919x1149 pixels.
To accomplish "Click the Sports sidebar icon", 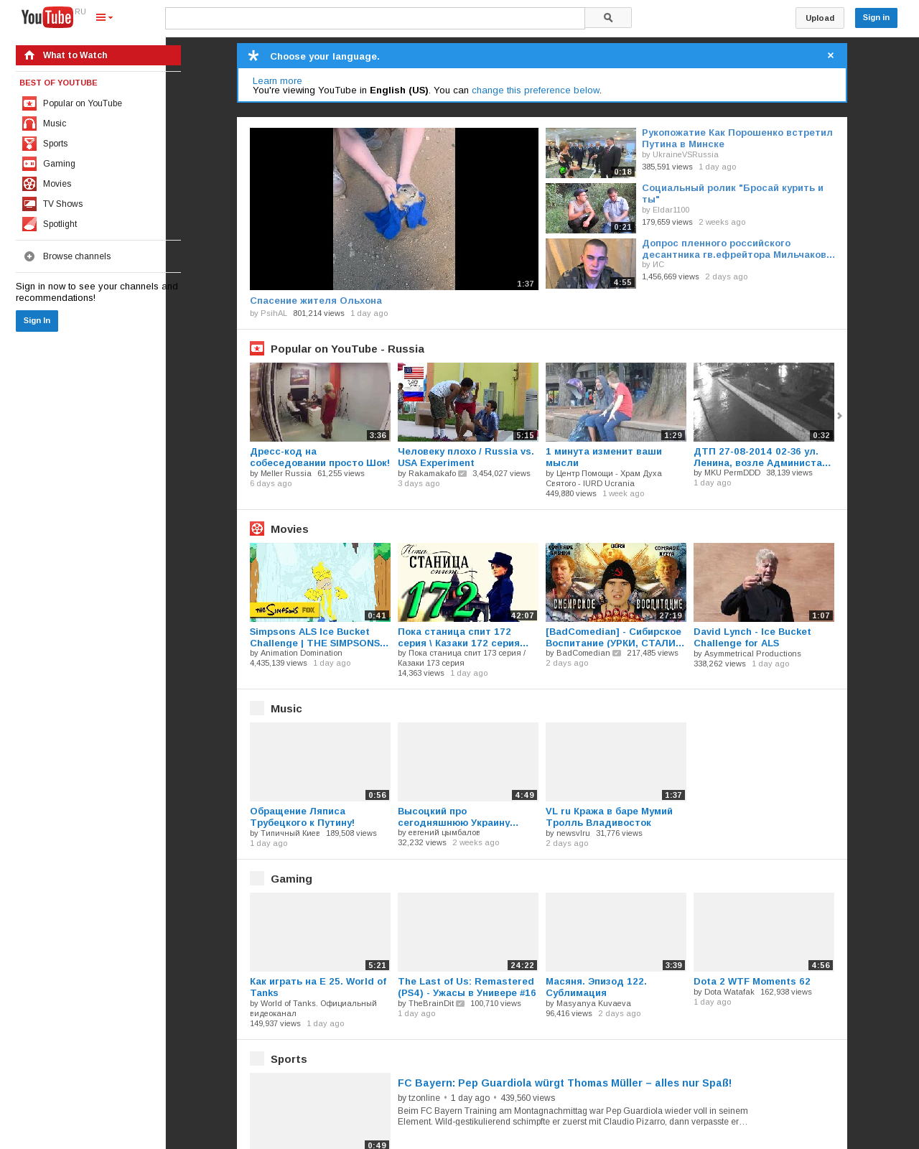I will point(29,144).
